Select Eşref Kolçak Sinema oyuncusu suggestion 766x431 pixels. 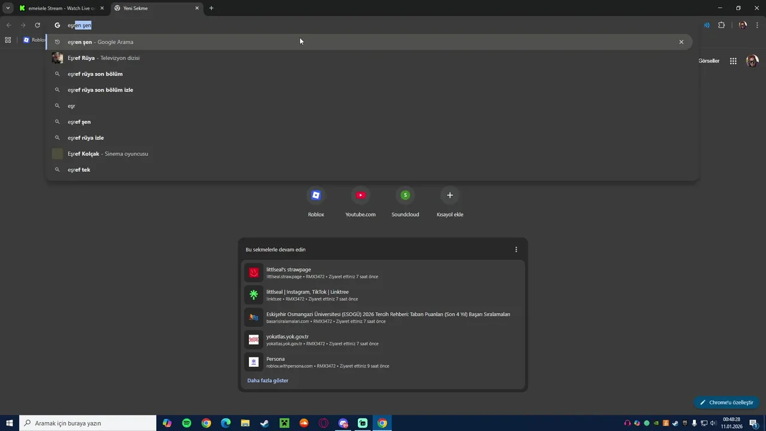tap(369, 154)
